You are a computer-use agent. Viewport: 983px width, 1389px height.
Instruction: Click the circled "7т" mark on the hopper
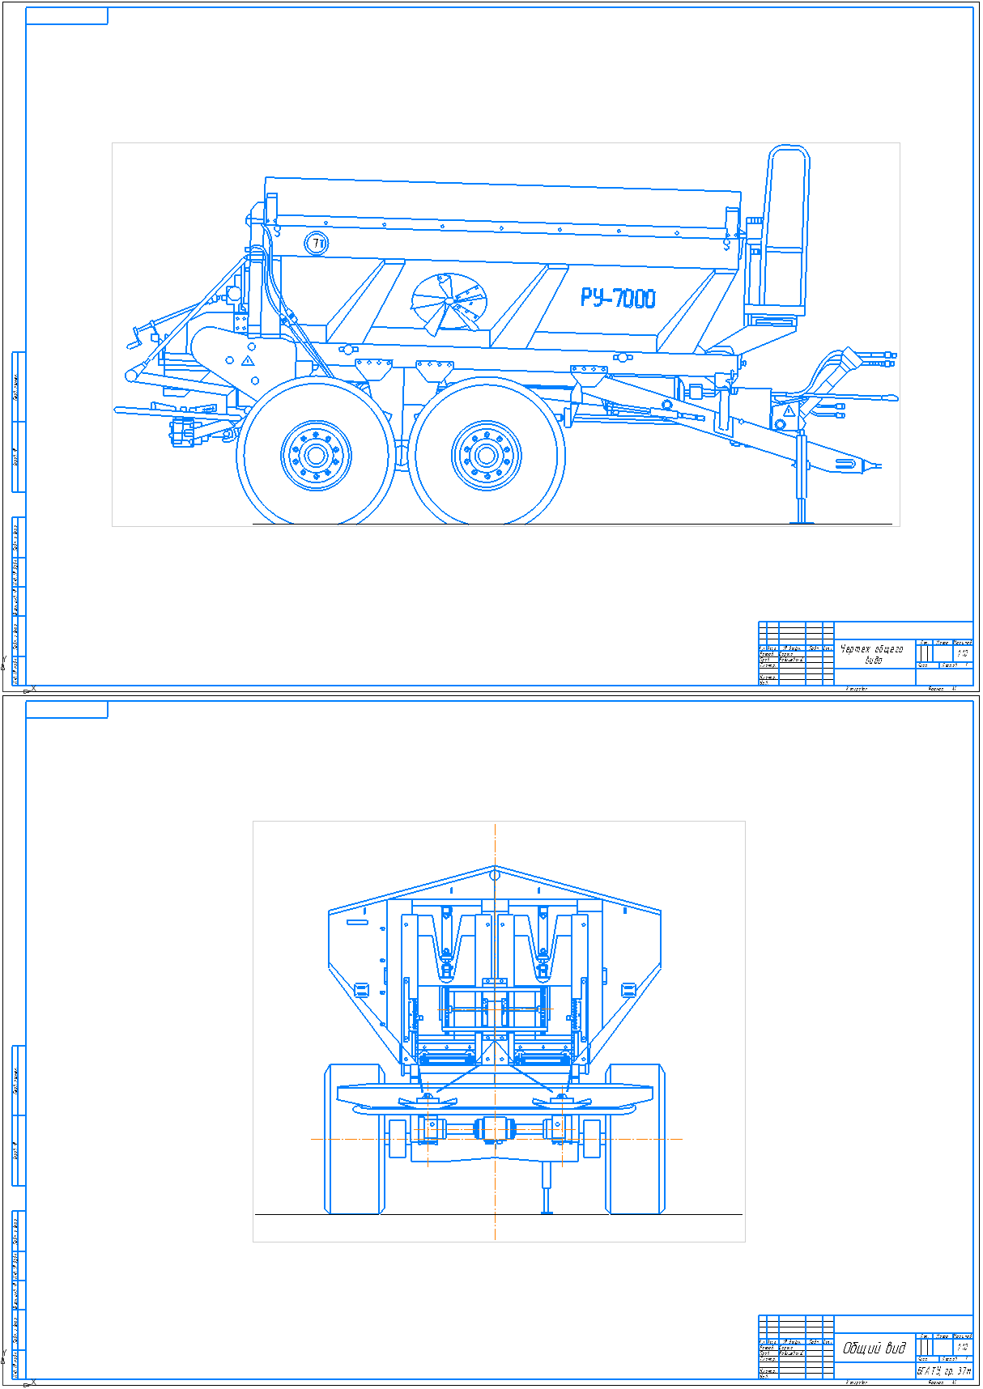[317, 243]
